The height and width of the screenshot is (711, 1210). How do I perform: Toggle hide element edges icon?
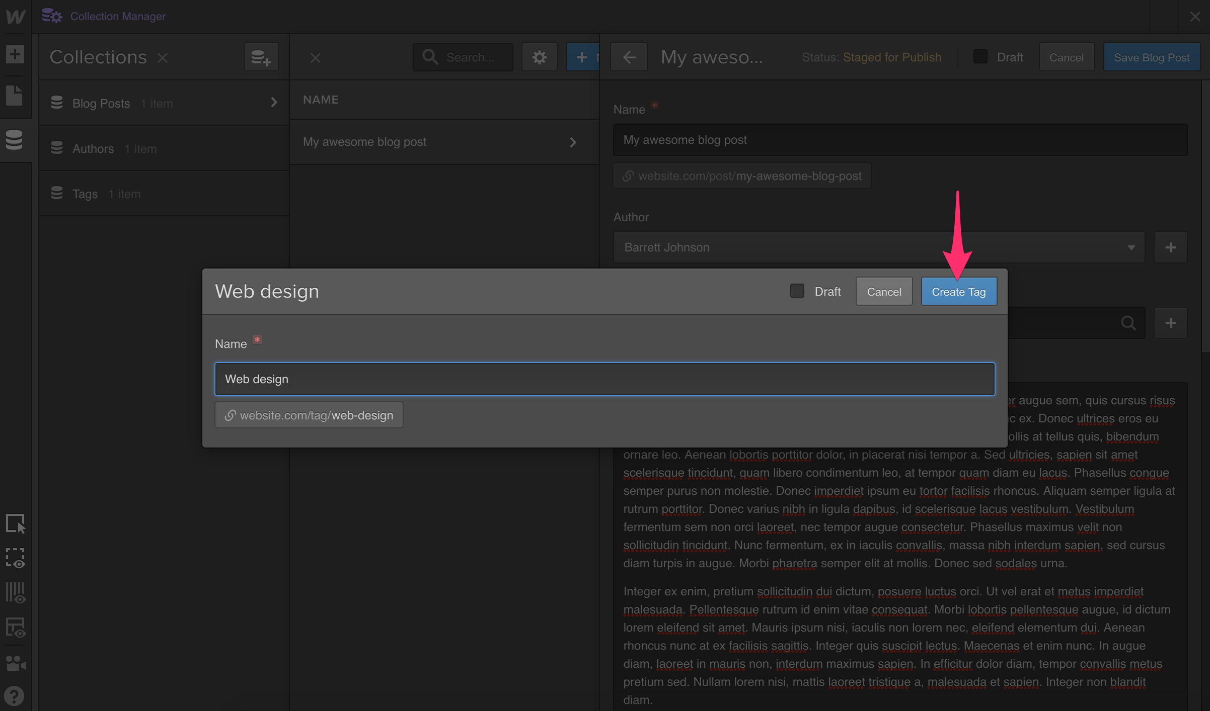[x=16, y=558]
